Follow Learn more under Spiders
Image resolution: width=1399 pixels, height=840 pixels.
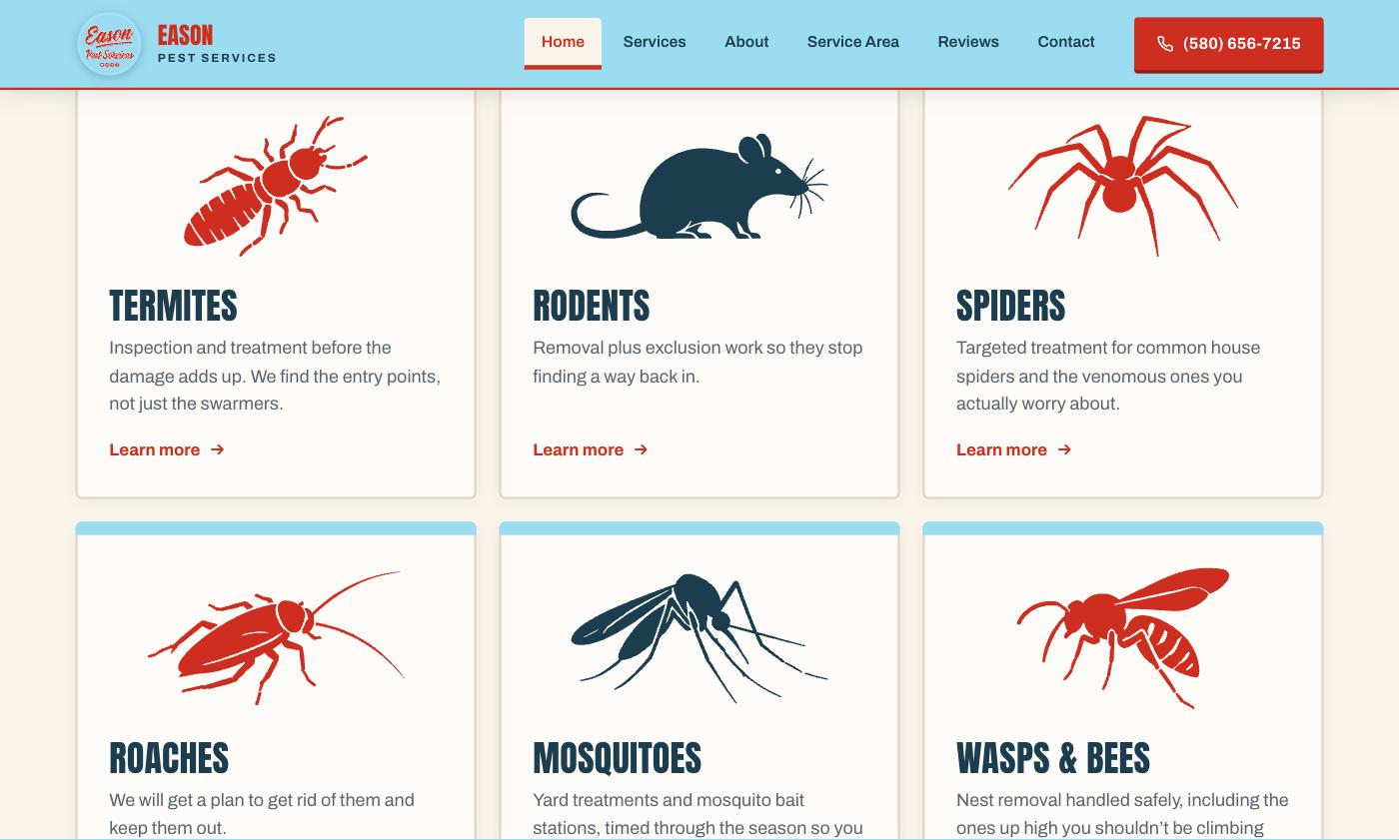(x=1014, y=449)
